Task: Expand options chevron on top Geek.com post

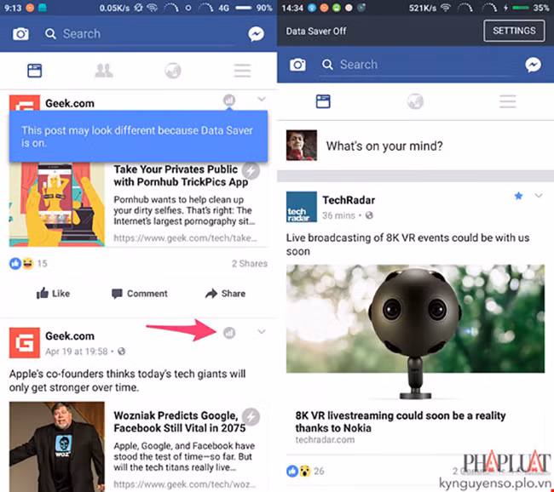Action: point(262,100)
